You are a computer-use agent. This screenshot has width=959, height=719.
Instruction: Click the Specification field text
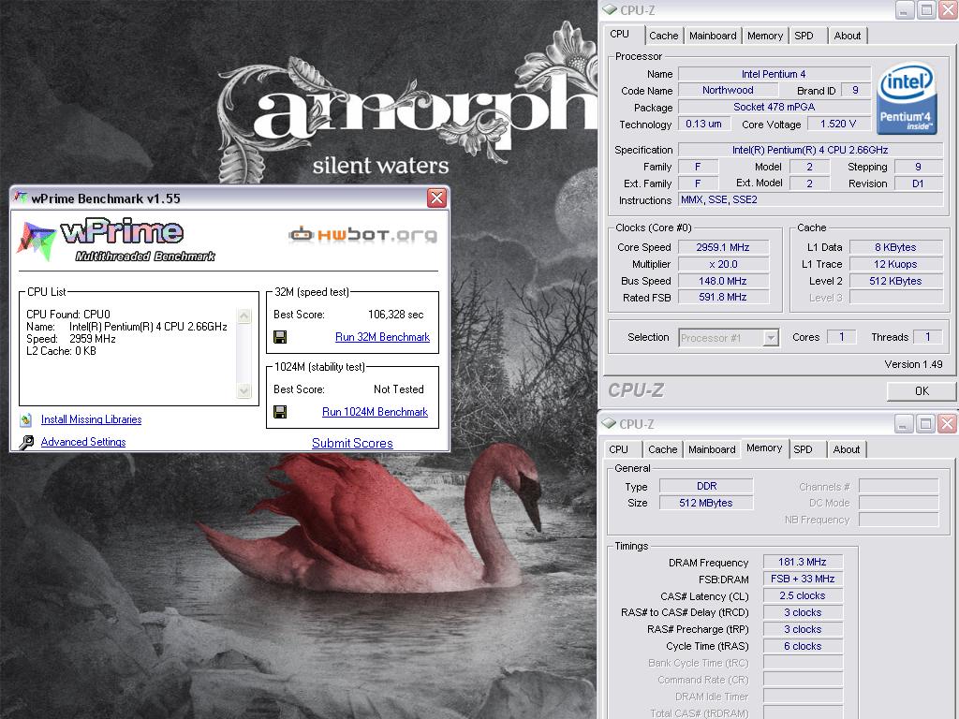[810, 150]
